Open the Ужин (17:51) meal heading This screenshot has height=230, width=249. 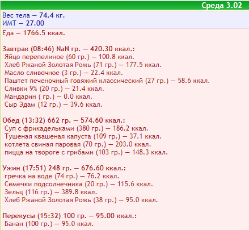(x=64, y=168)
